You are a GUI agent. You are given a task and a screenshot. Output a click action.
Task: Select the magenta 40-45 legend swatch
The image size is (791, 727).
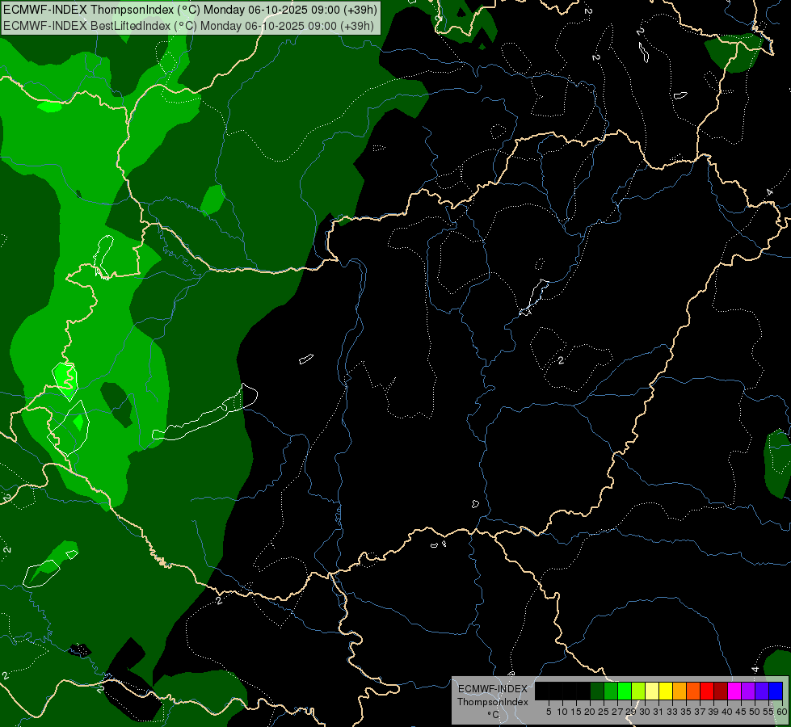point(734,691)
